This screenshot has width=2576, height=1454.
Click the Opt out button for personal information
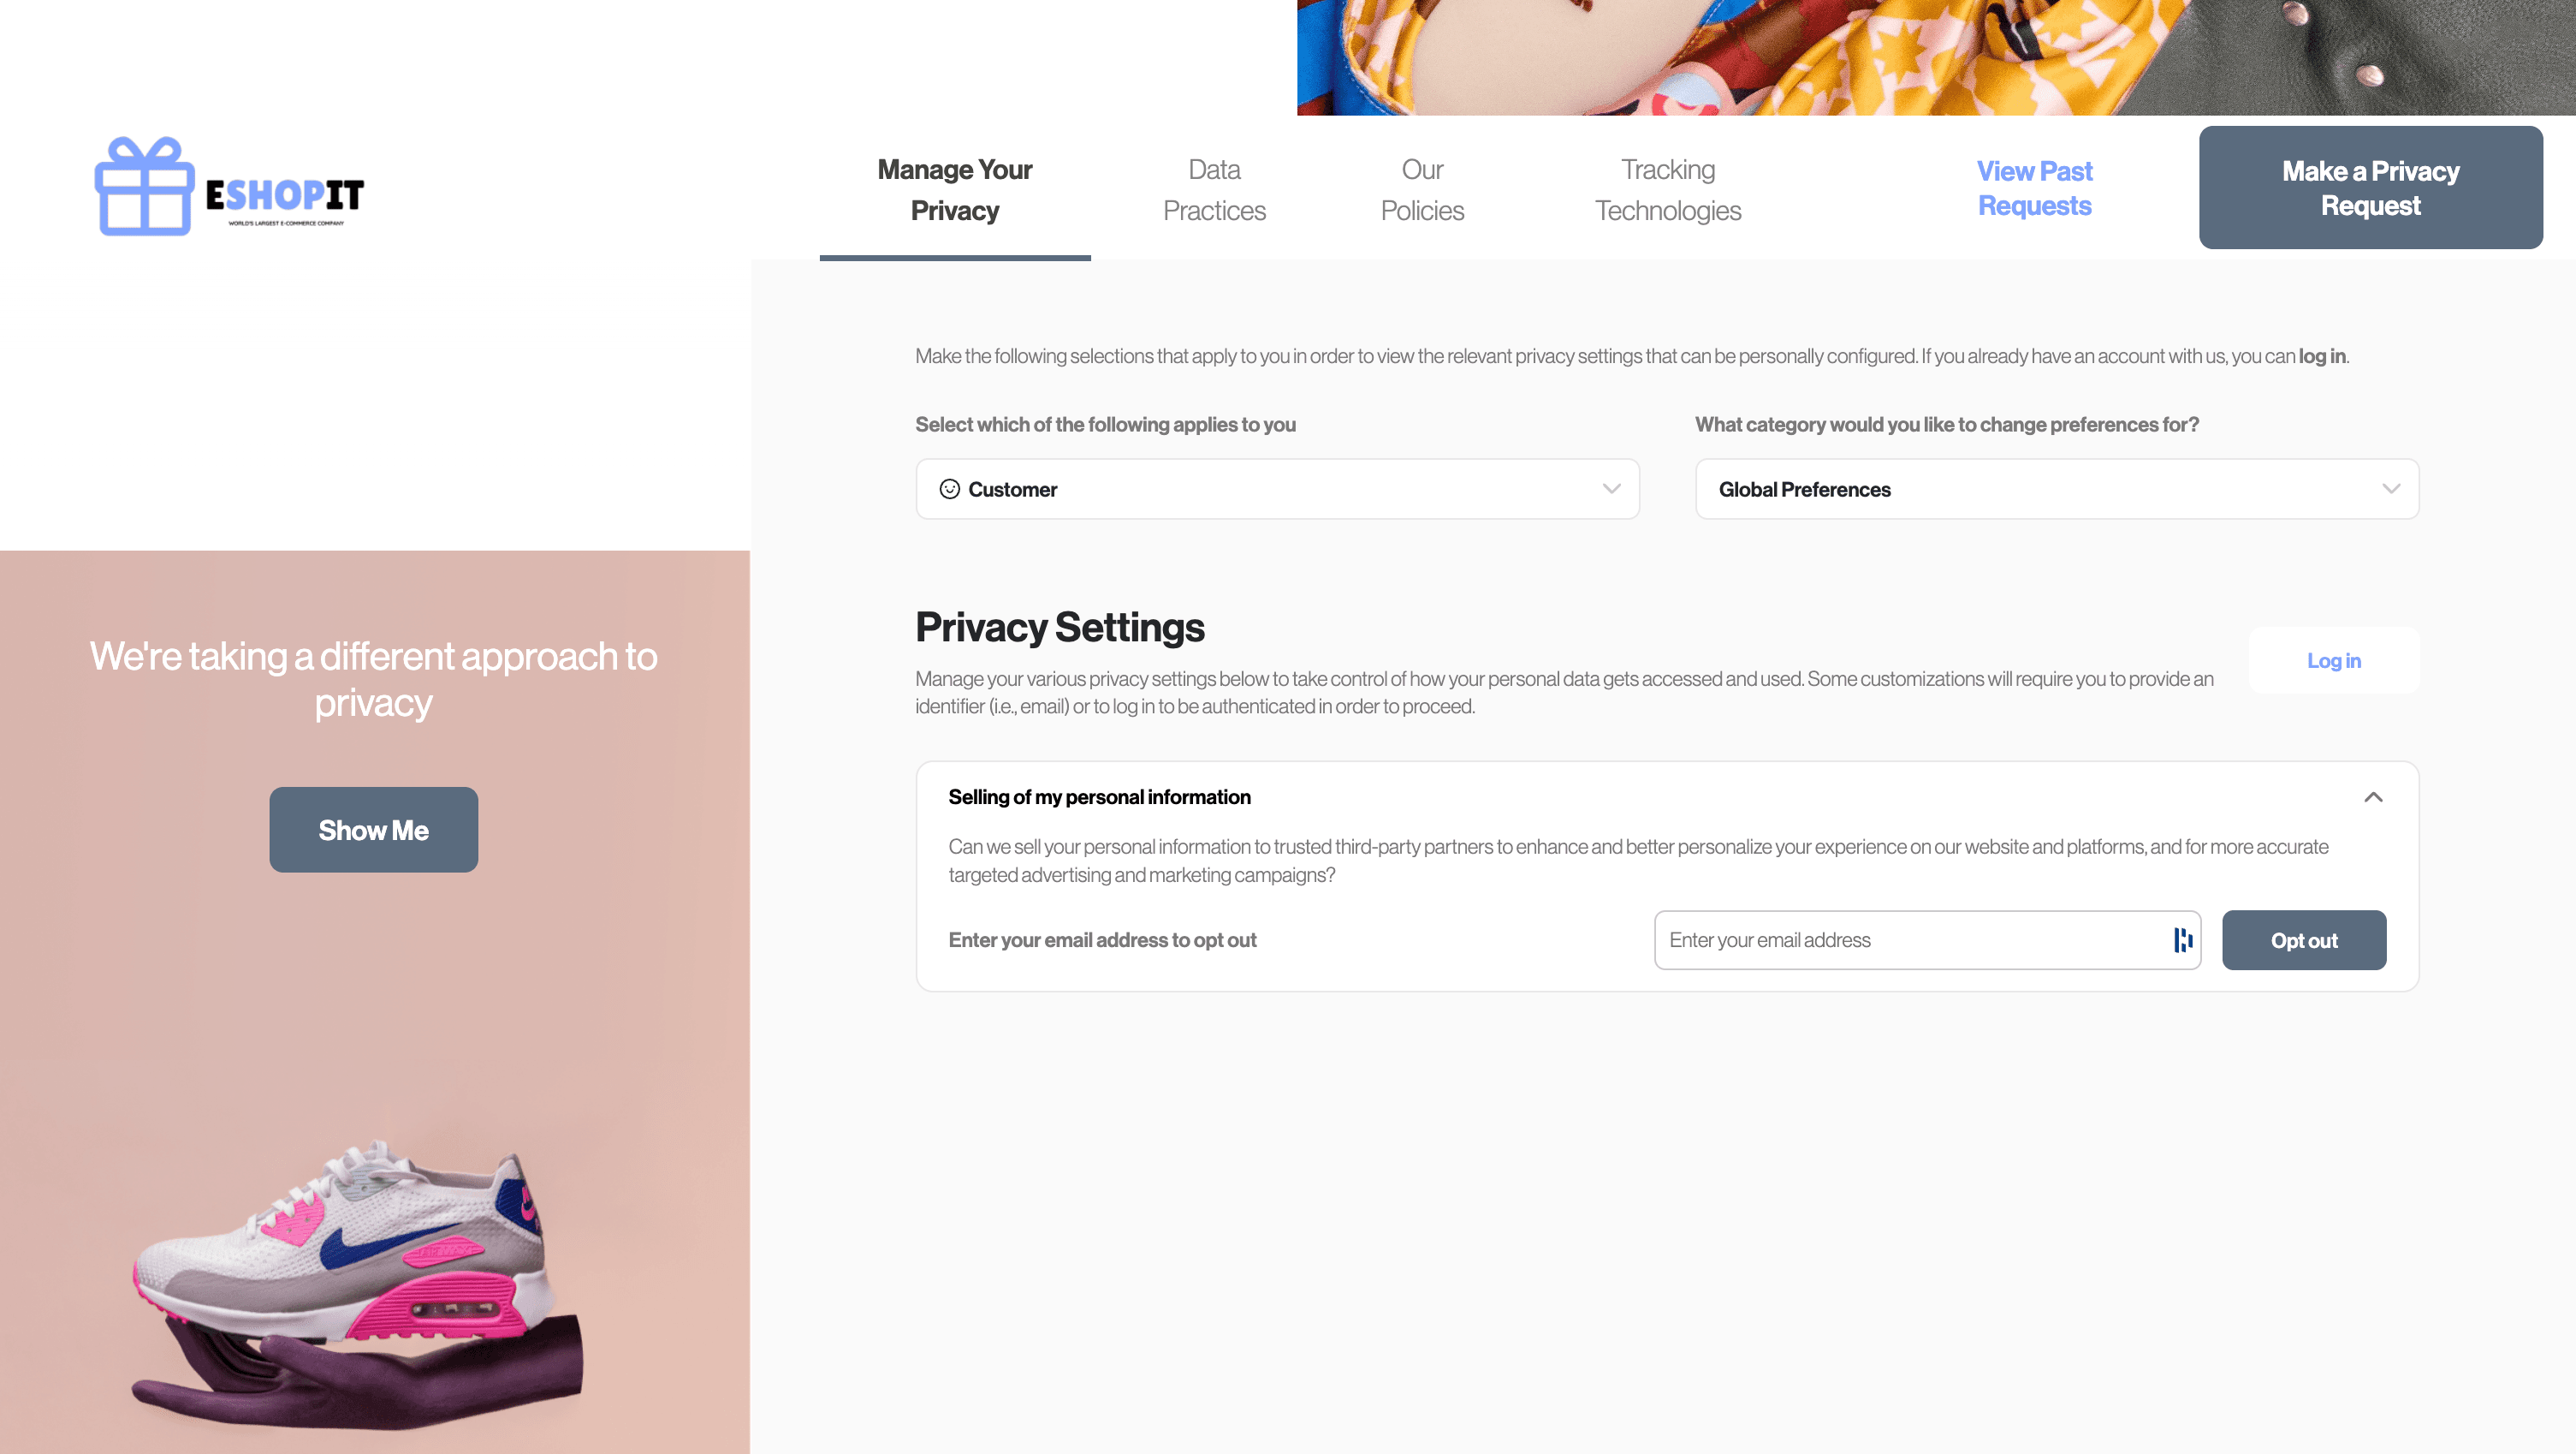(x=2304, y=940)
